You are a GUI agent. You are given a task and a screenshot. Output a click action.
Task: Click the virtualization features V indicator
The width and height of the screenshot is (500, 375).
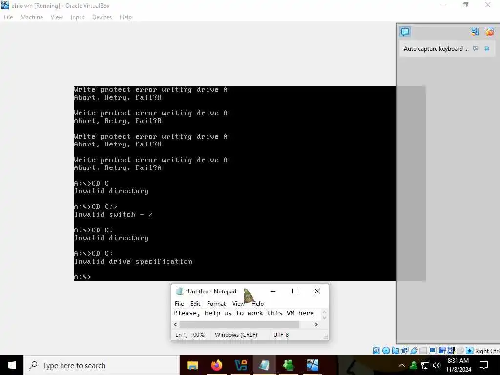(x=451, y=351)
